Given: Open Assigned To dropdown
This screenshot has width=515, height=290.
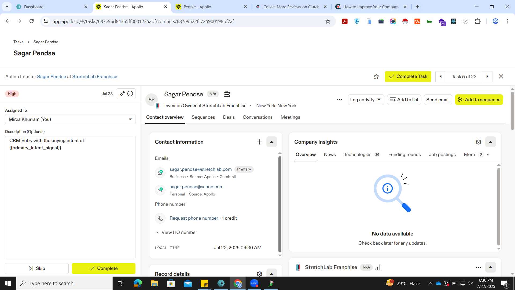Looking at the screenshot, I should [x=70, y=119].
